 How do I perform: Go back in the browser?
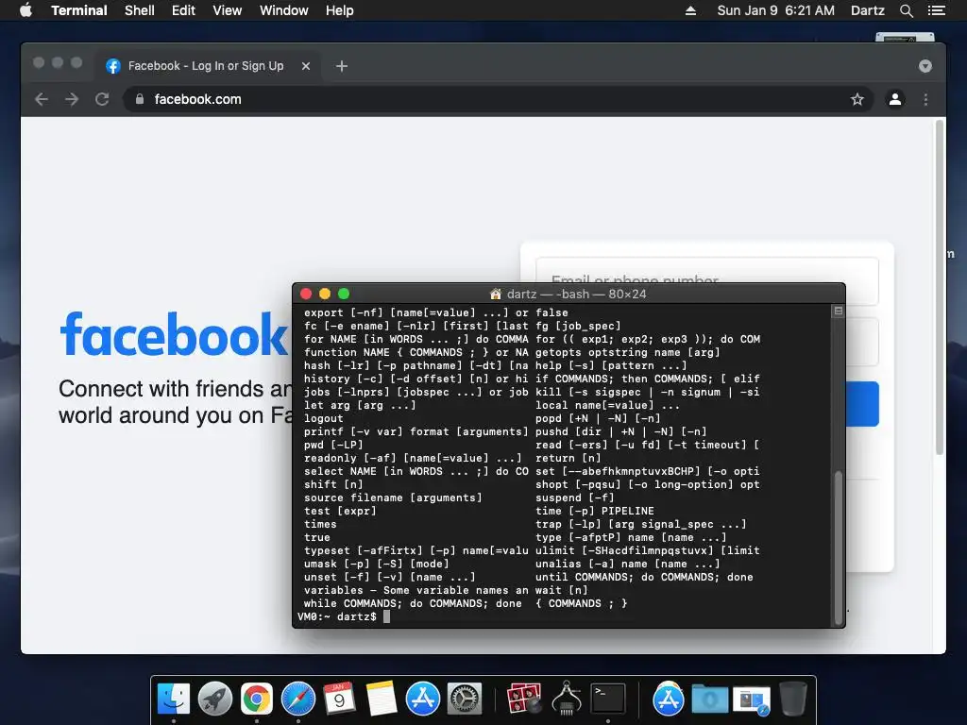[x=42, y=99]
